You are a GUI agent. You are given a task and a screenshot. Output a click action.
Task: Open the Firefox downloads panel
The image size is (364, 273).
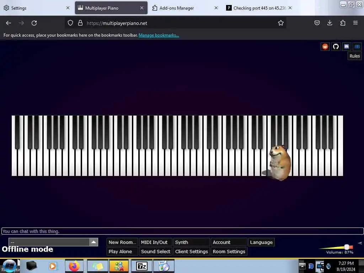[x=330, y=23]
